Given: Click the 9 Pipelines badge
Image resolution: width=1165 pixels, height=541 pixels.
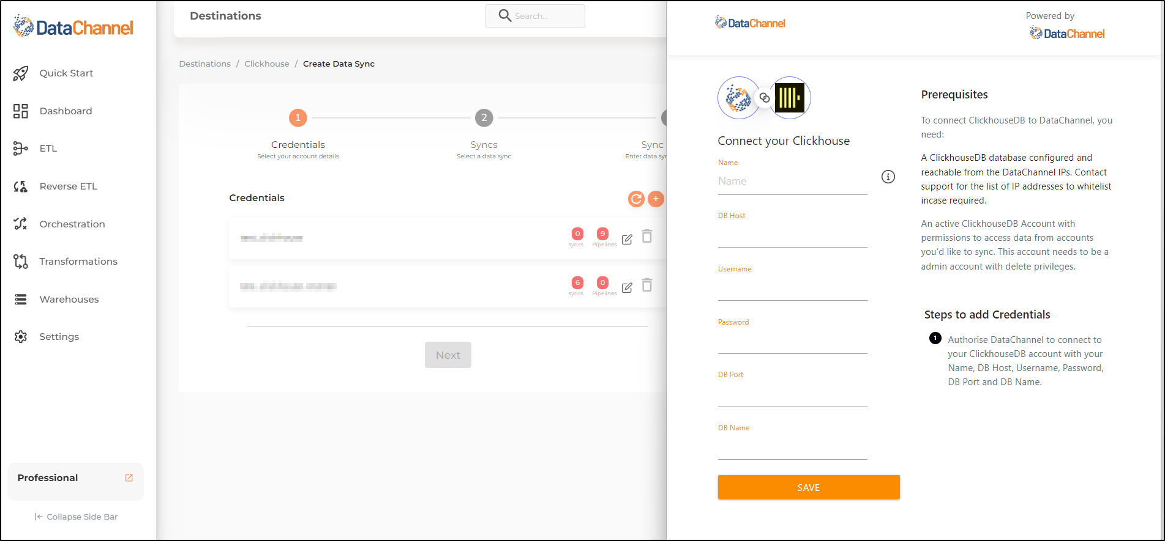Looking at the screenshot, I should coord(603,234).
